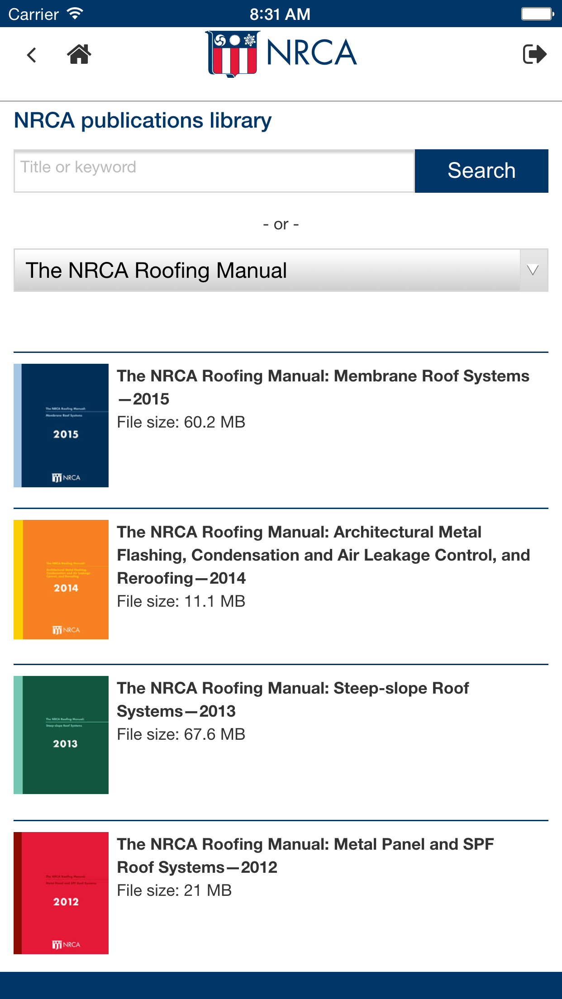The width and height of the screenshot is (562, 999).
Task: Click the Title or keyword search field
Action: (x=214, y=171)
